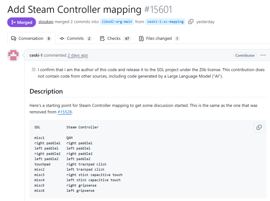Image resolution: width=270 pixels, height=201 pixels.
Task: Open the comment's three-dot options menu
Action: tap(263, 55)
